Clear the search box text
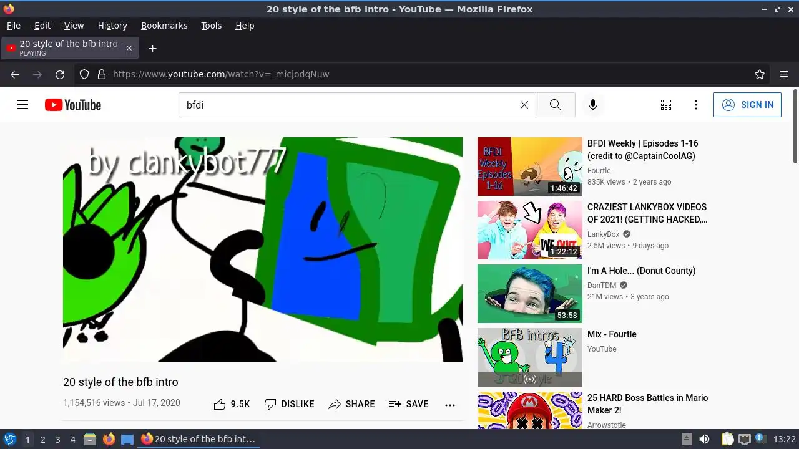This screenshot has height=449, width=799. click(524, 105)
